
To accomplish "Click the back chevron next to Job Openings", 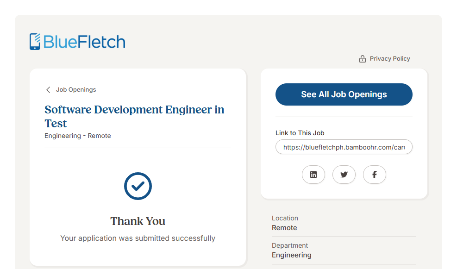I will coord(48,90).
